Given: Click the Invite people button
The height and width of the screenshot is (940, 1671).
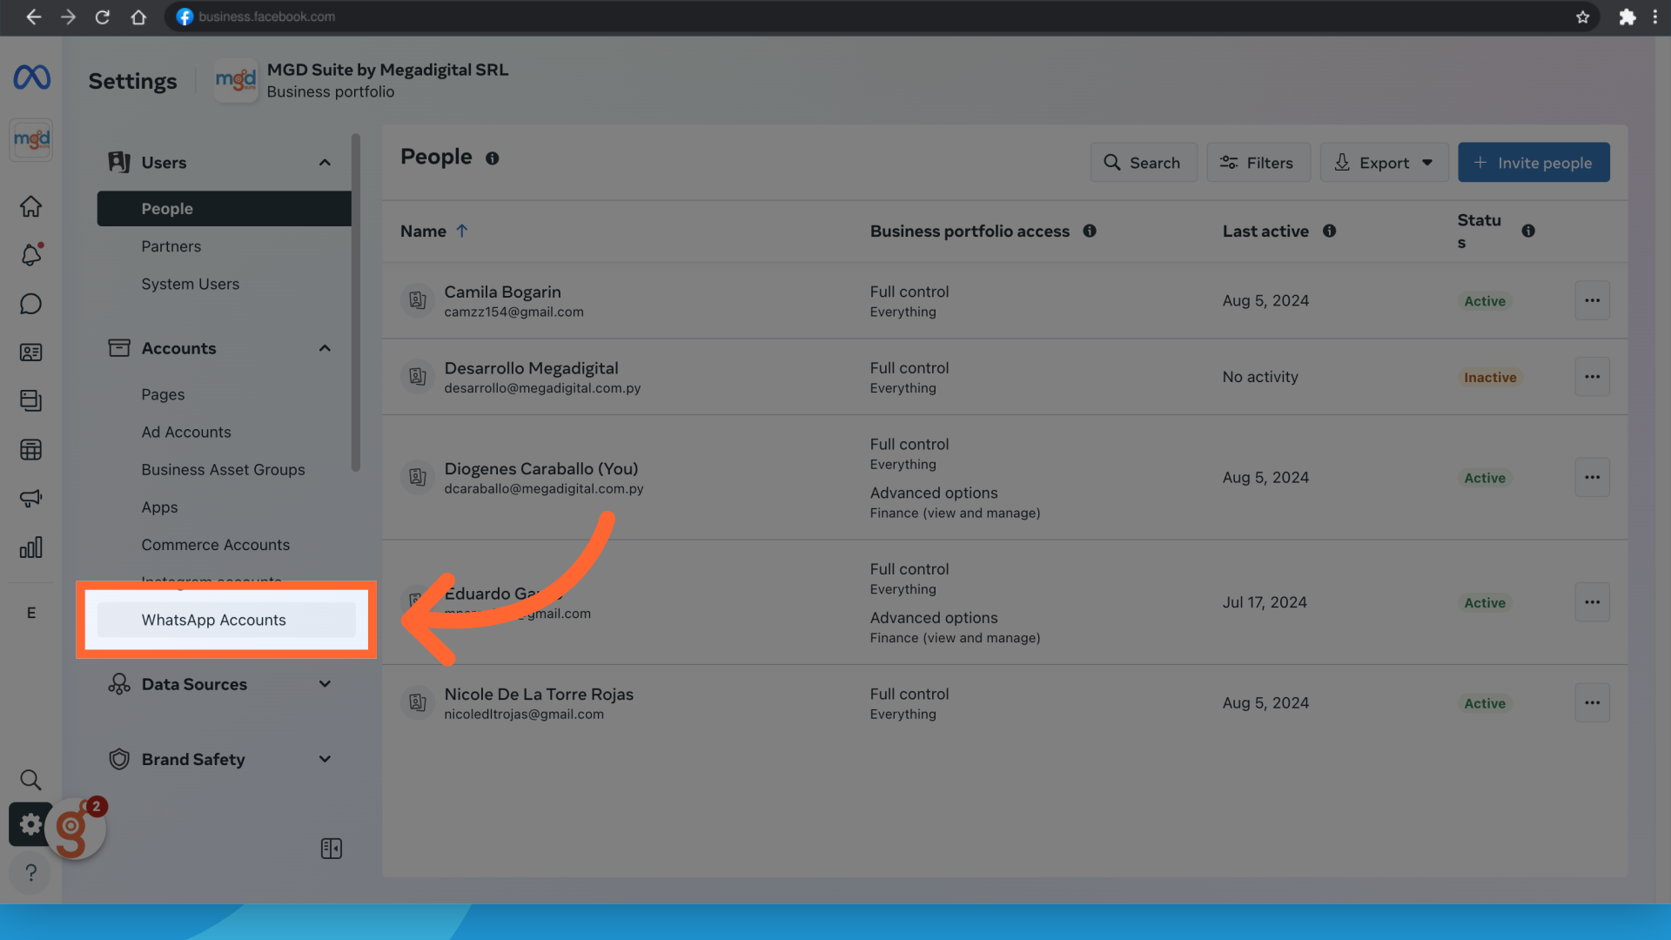Looking at the screenshot, I should [1533, 163].
